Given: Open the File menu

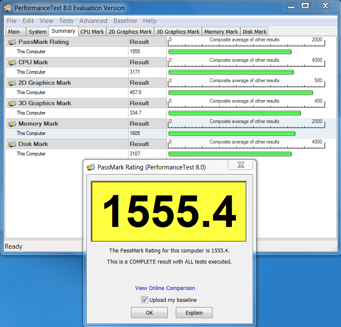Looking at the screenshot, I should pyautogui.click(x=12, y=21).
